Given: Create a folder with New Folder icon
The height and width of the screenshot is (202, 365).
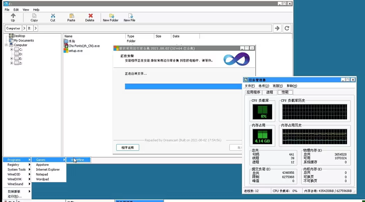Looking at the screenshot, I should 111,16.
